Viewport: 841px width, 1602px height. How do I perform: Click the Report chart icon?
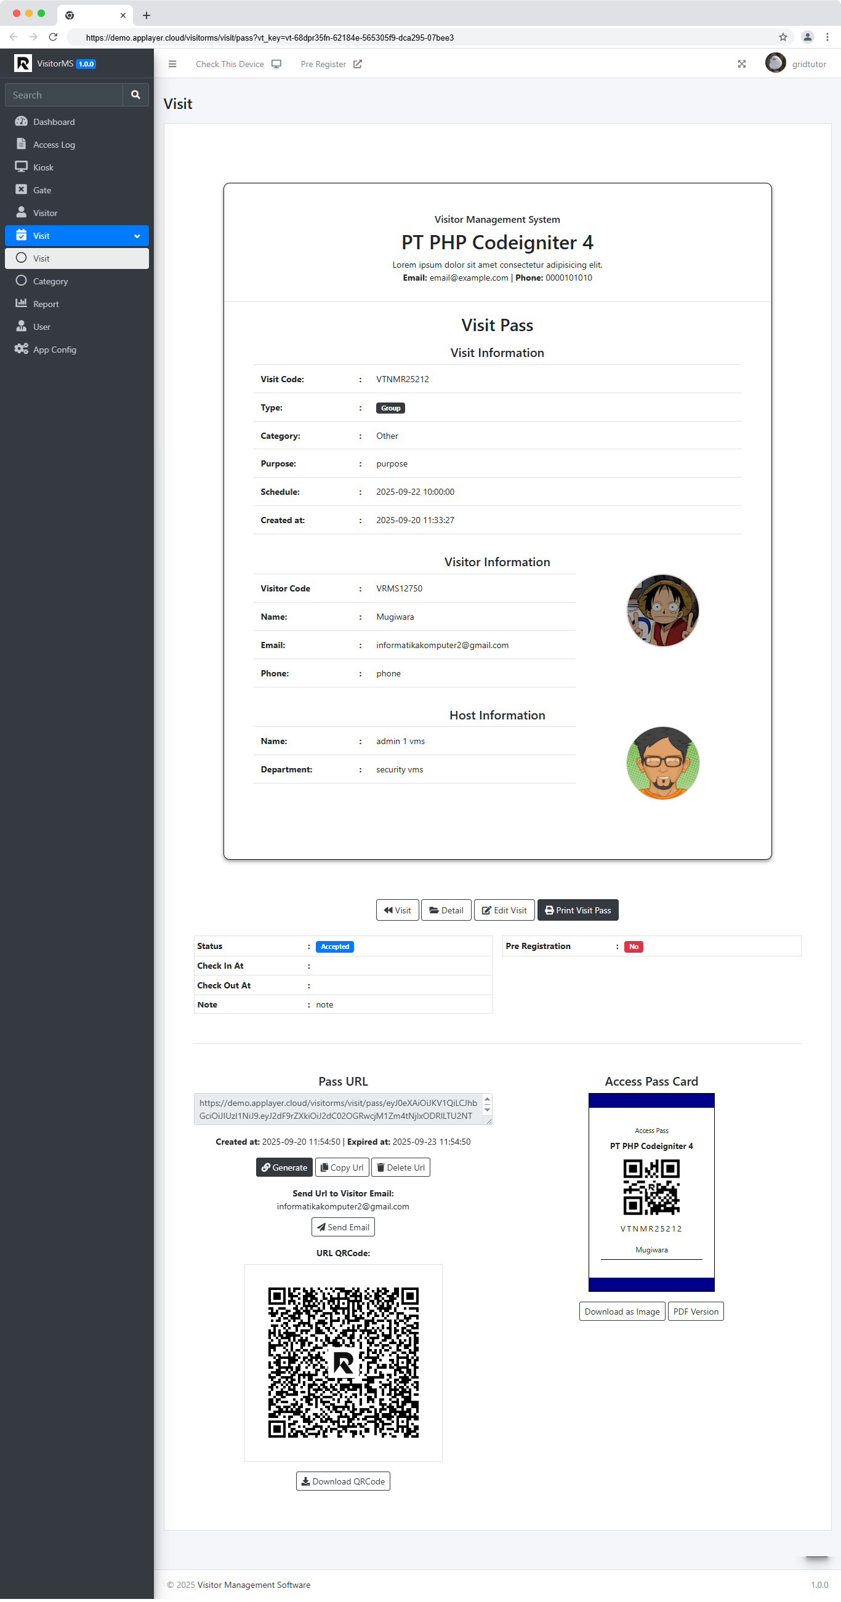coord(21,303)
